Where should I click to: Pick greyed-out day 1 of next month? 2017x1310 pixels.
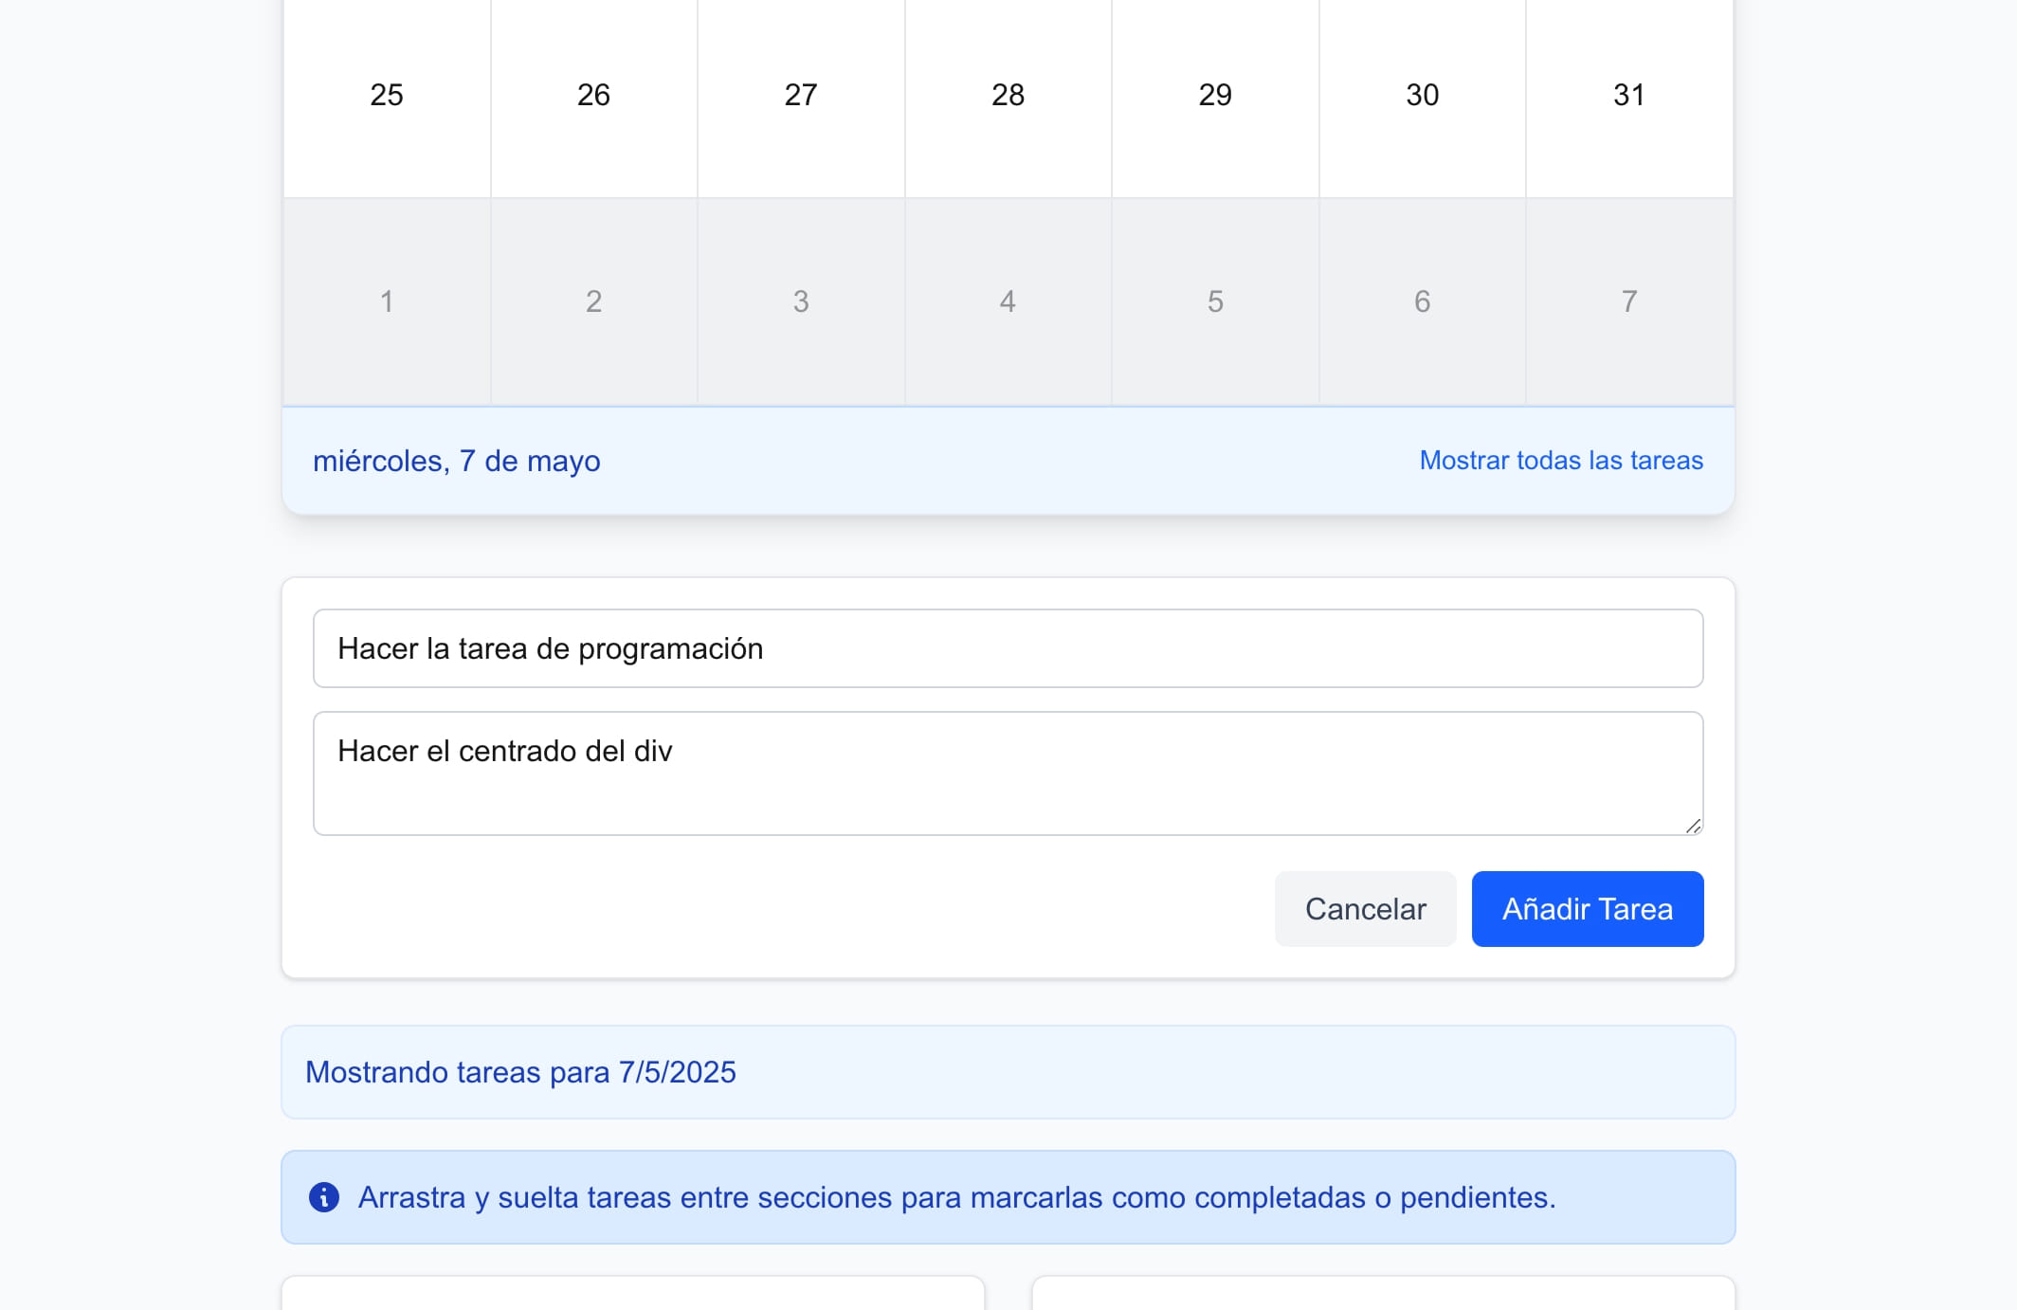(x=387, y=301)
